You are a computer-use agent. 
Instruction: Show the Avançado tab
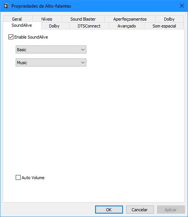click(126, 26)
